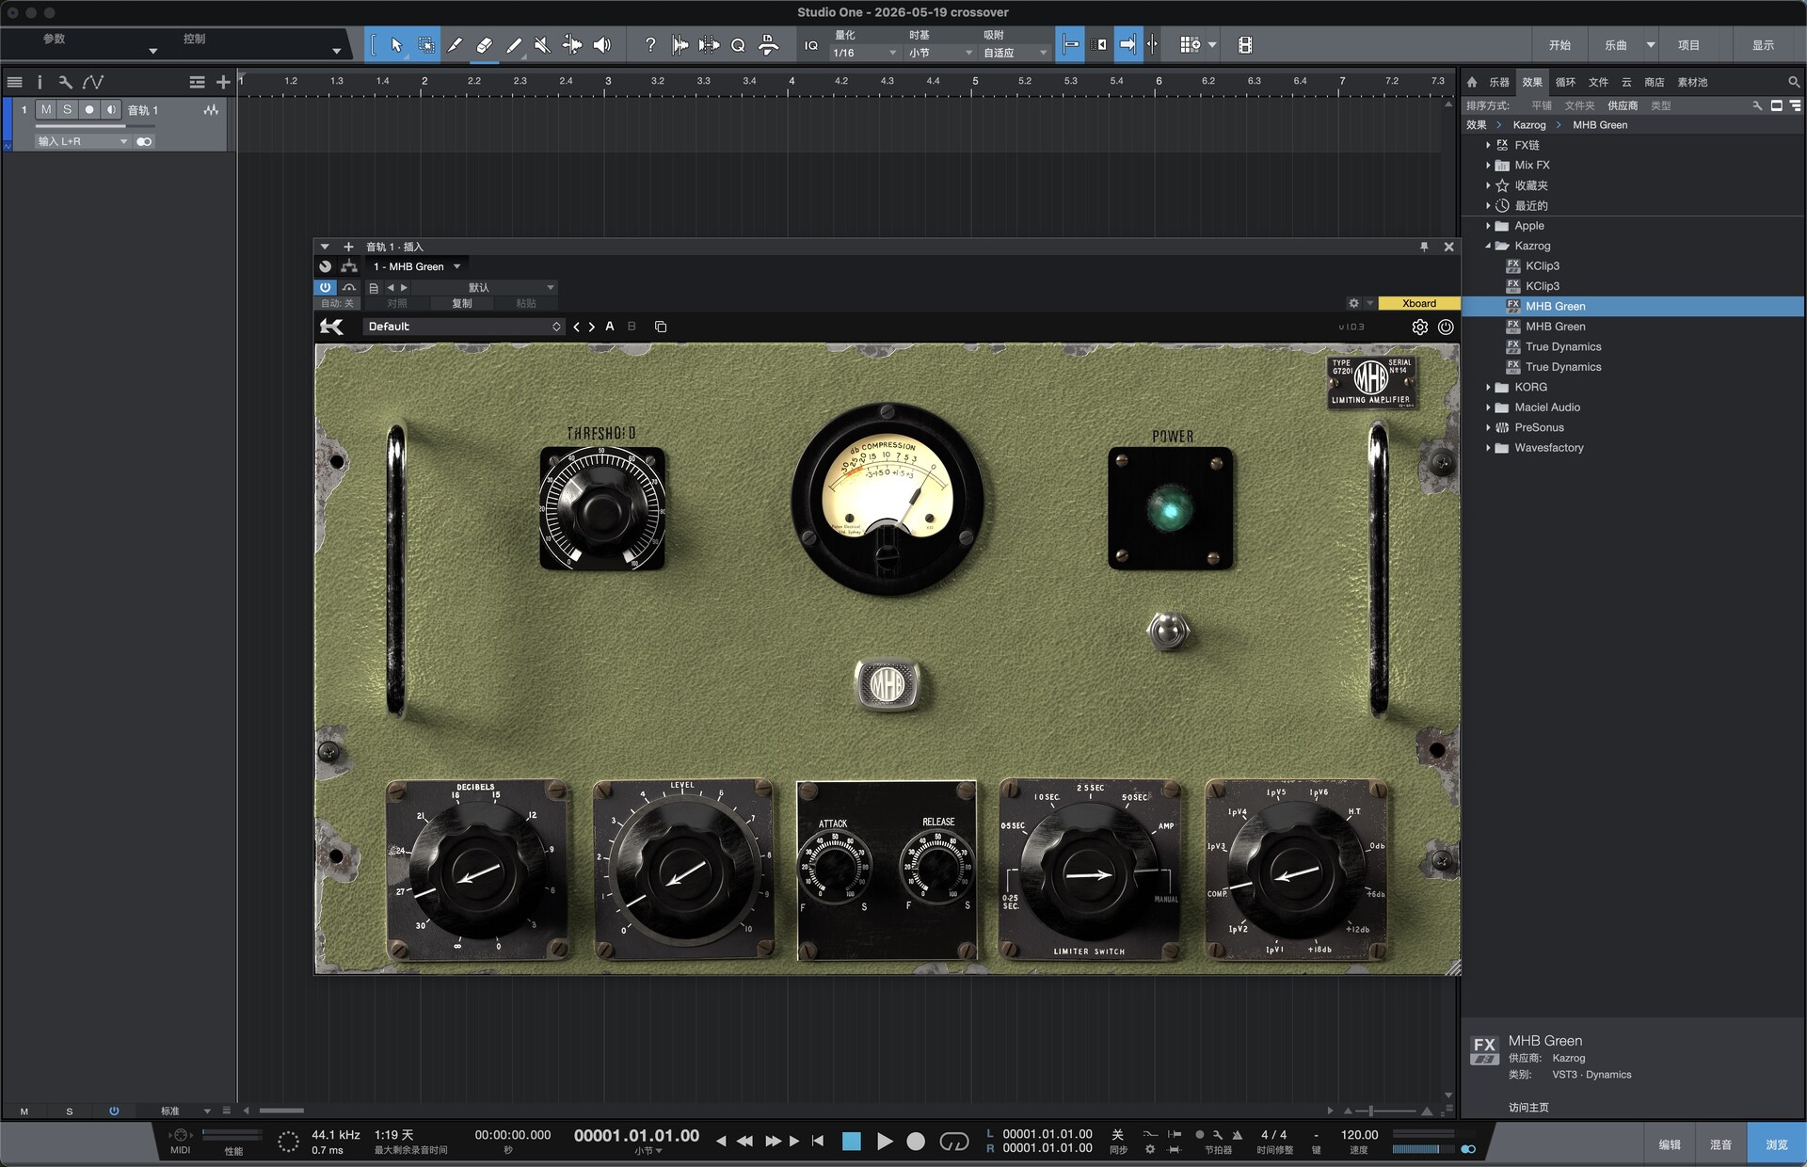Click the MHB badge emblem on plugin
The image size is (1807, 1167).
coord(887,684)
